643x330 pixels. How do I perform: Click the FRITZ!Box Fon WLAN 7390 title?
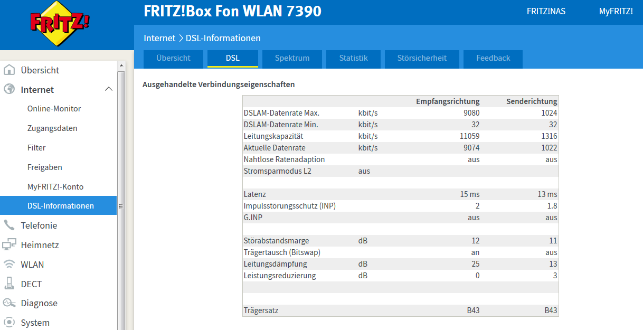tap(232, 11)
